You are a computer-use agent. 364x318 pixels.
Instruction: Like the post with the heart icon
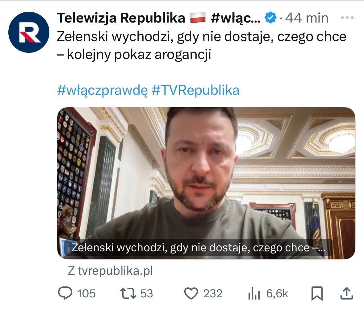click(191, 293)
